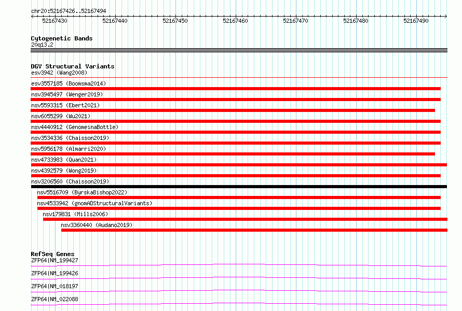Open the ZFP64|NM_022088 transcript label
The image size is (462, 311).
coord(55,299)
